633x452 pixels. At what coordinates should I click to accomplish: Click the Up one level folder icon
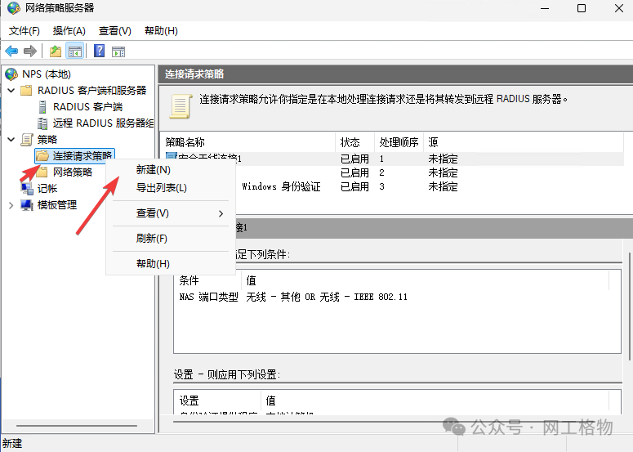(x=56, y=51)
